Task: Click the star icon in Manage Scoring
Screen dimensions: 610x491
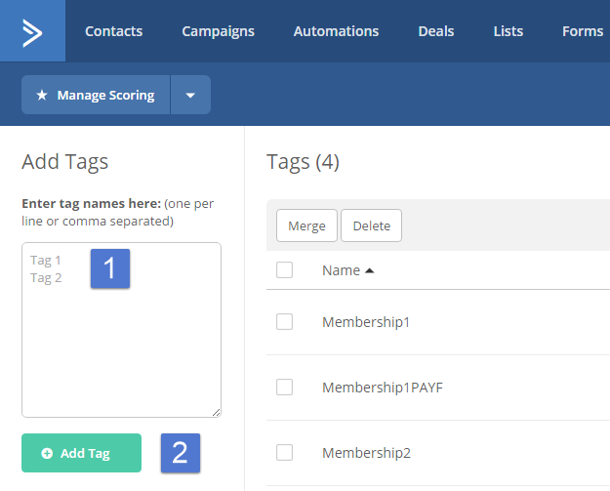Action: pyautogui.click(x=42, y=95)
